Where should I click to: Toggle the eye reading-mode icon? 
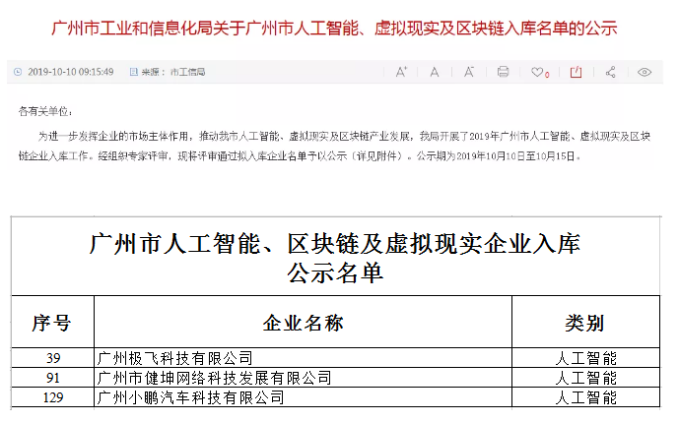pos(645,72)
